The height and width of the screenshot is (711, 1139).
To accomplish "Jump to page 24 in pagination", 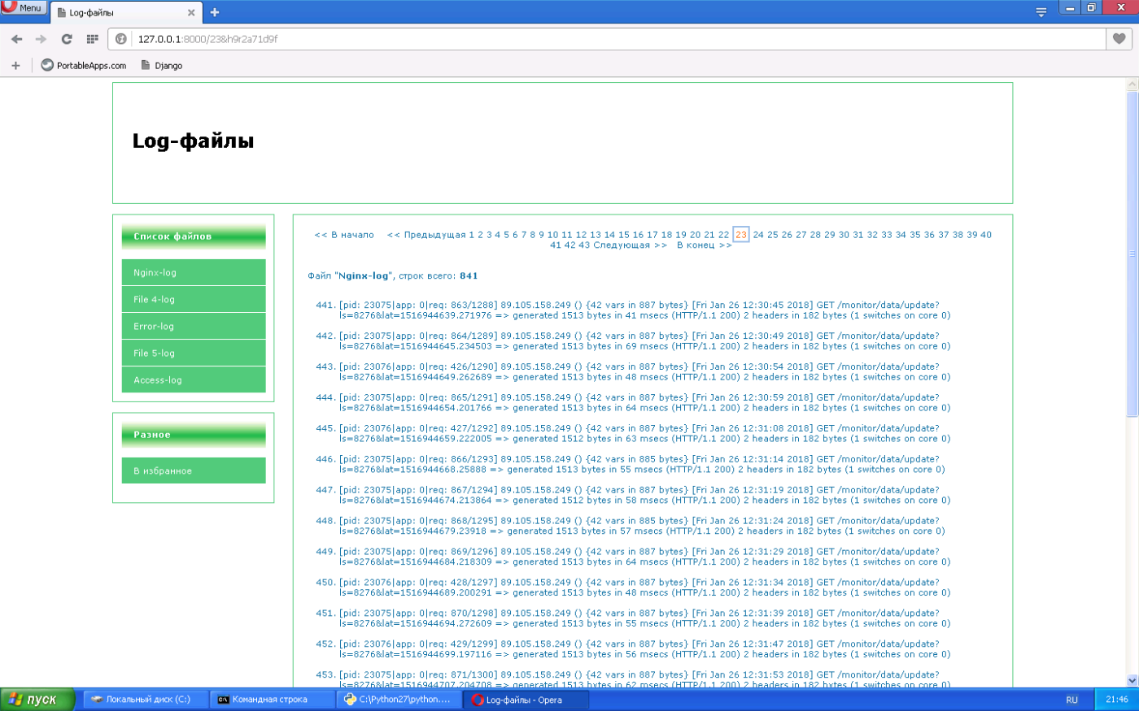I will pos(758,235).
